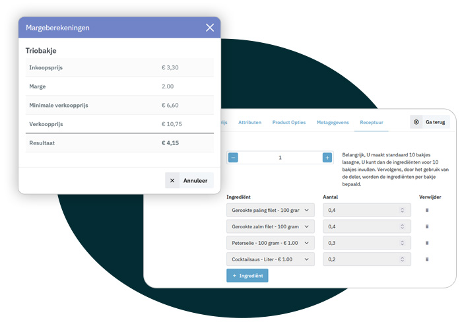Image resolution: width=462 pixels, height=330 pixels.
Task: Adjust the Aantal stepper for Gerookte paling
Action: [402, 210]
